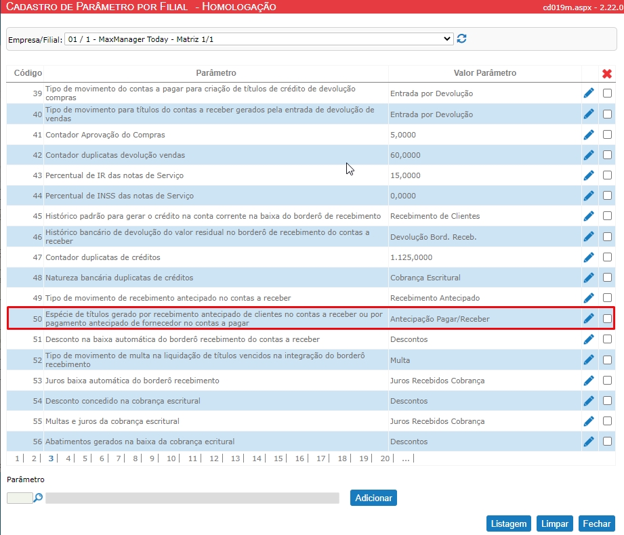The image size is (624, 535).
Task: Mark checkbox of parameter 50 row
Action: 607,318
